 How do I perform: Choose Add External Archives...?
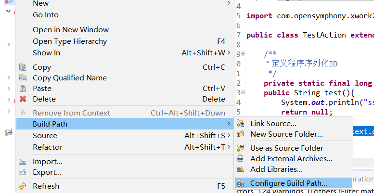click(x=293, y=158)
